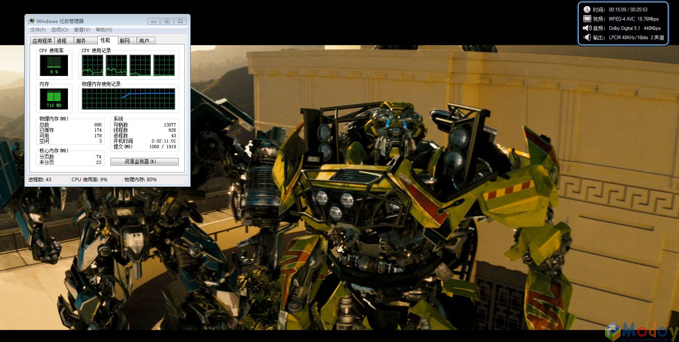Click the speaker icon beside 输出 in overlay

(587, 37)
